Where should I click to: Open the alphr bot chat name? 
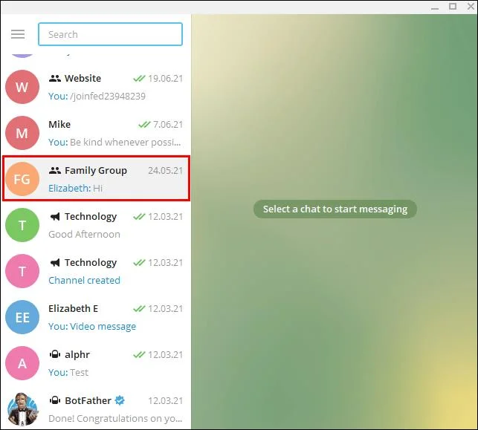click(77, 355)
